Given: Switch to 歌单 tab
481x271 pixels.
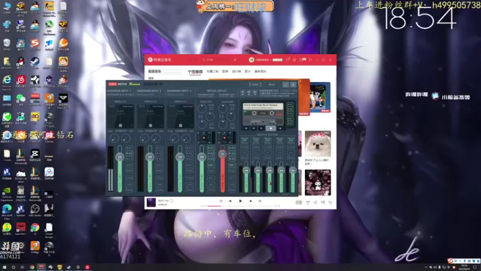Looking at the screenshot, I should pyautogui.click(x=225, y=72).
